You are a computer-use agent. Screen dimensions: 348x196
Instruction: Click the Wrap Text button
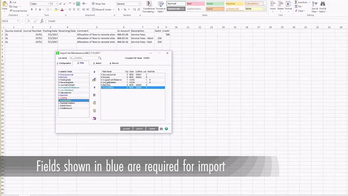98,4
